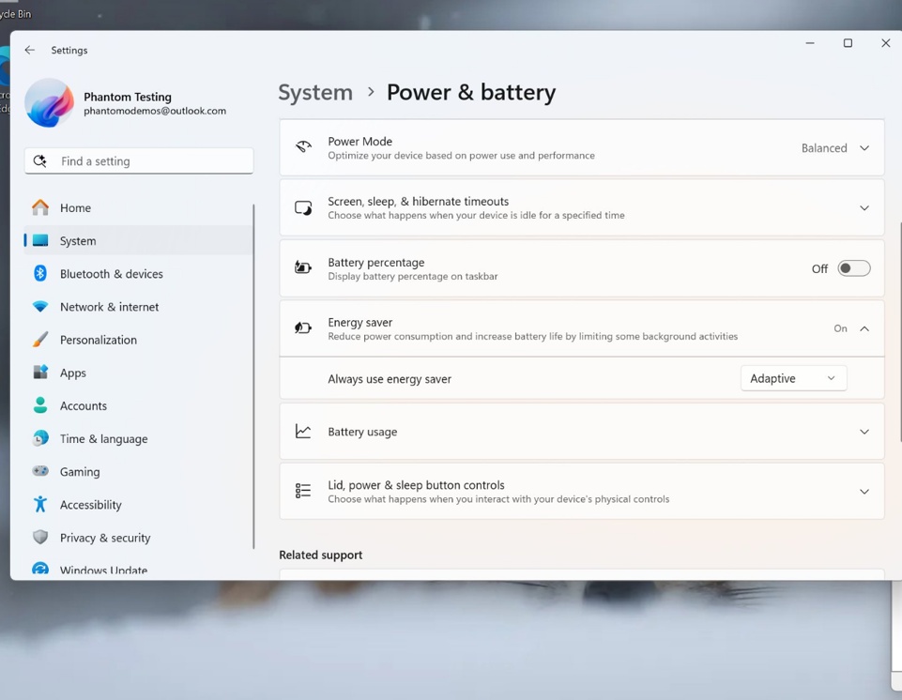Open the Always use energy saver Adaptive dropdown
Viewport: 902px width, 700px height.
pos(793,378)
